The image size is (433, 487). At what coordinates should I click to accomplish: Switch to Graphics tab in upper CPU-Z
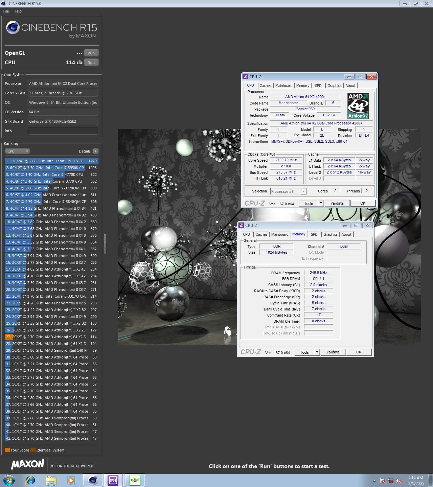point(335,86)
